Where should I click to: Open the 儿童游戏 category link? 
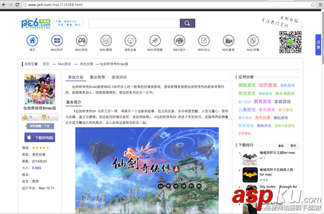[x=247, y=110]
